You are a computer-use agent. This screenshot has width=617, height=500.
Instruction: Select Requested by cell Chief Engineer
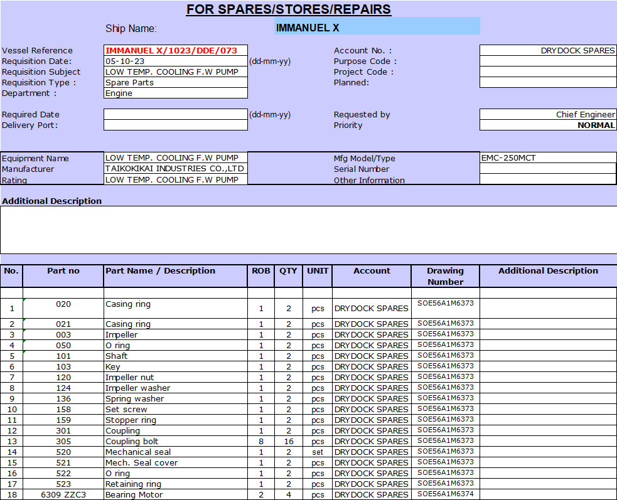(548, 114)
